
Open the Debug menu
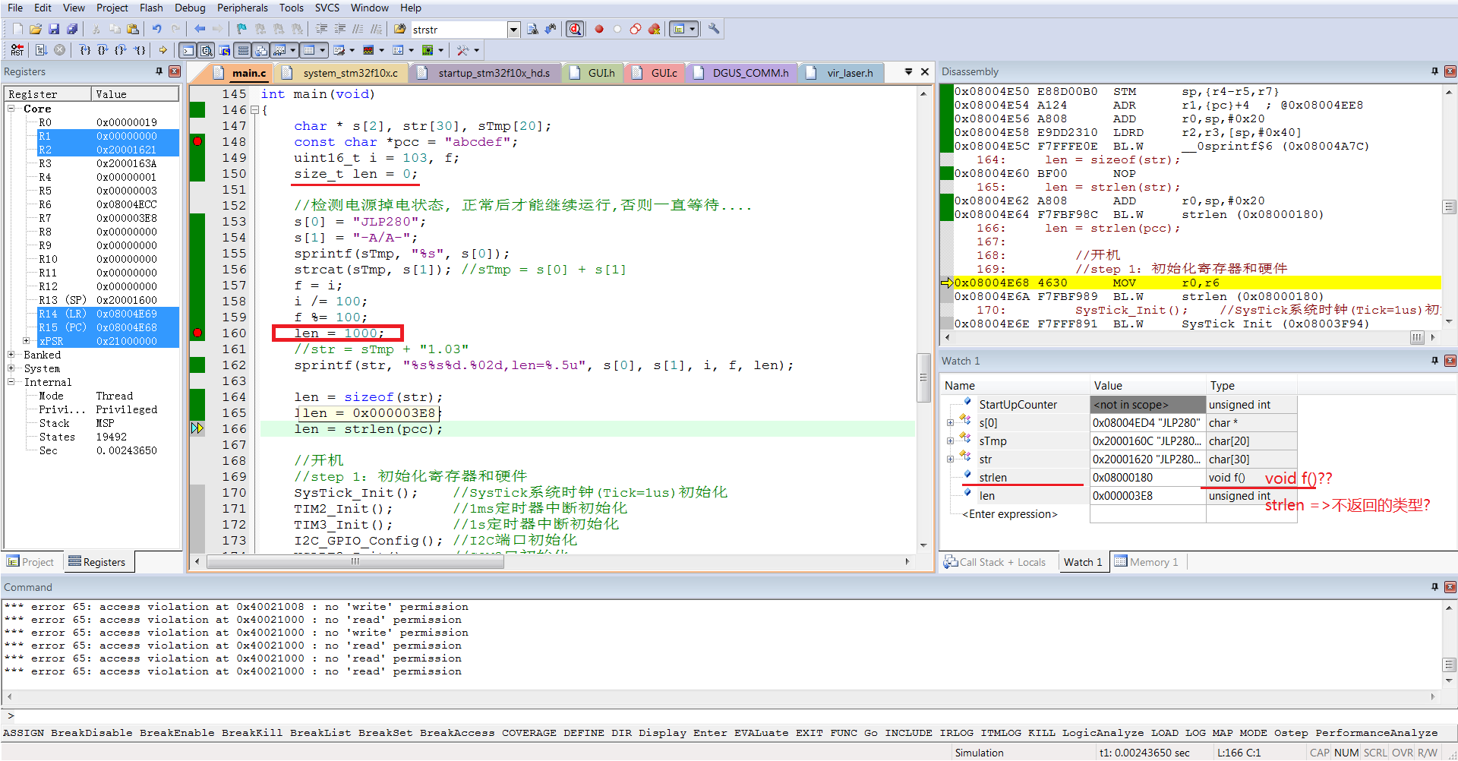pyautogui.click(x=190, y=8)
